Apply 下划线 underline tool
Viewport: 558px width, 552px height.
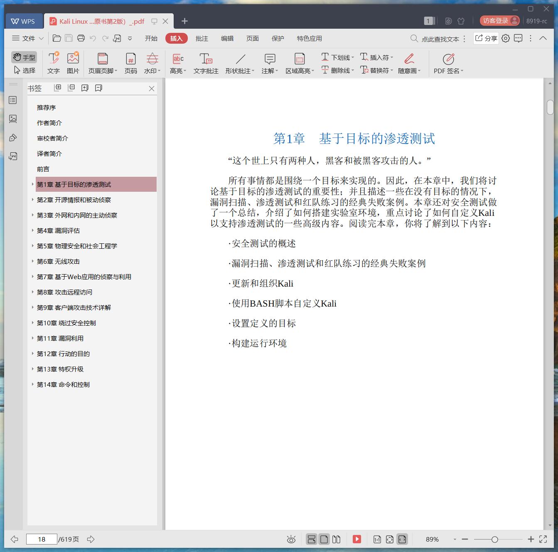pos(337,57)
